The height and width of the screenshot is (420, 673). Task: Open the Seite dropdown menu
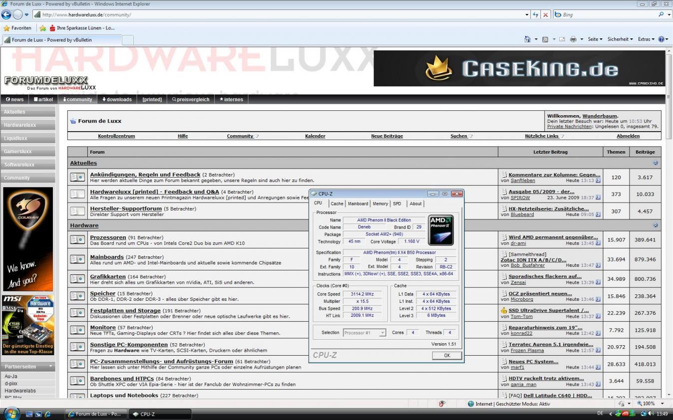tap(595, 39)
